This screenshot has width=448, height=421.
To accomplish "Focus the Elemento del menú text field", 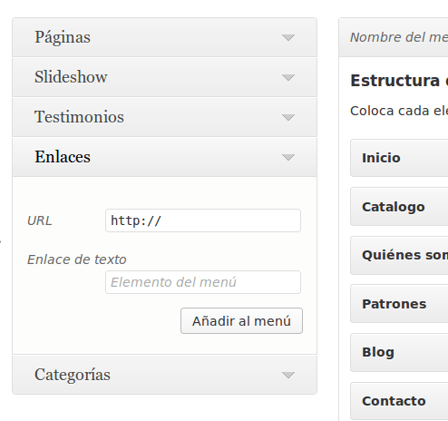I will [x=203, y=282].
